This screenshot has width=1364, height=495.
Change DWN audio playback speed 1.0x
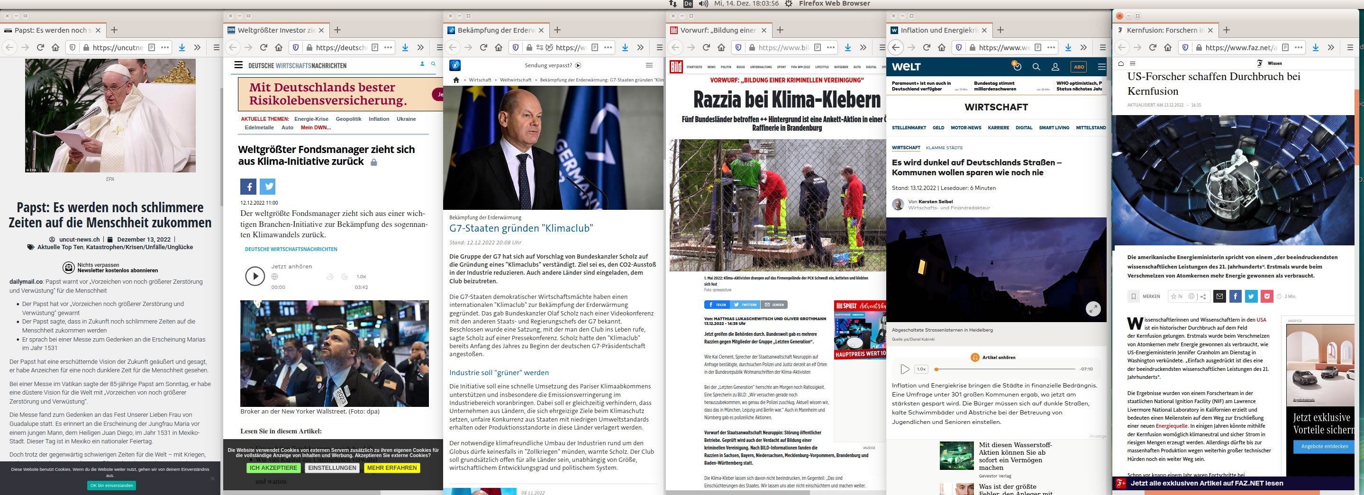pyautogui.click(x=361, y=276)
